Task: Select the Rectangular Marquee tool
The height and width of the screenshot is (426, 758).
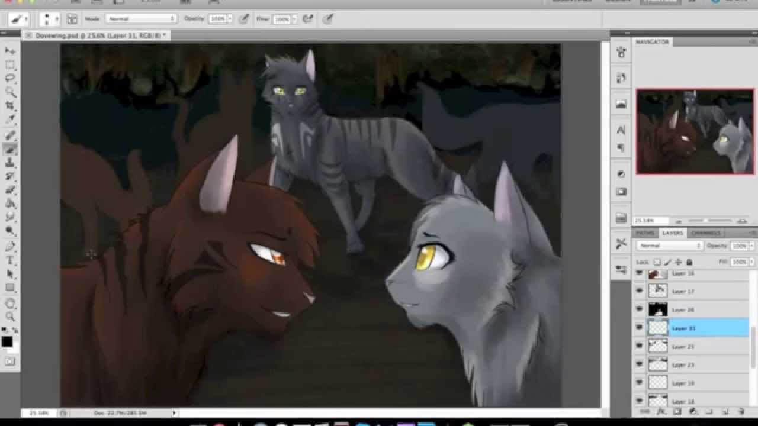Action: coord(10,65)
